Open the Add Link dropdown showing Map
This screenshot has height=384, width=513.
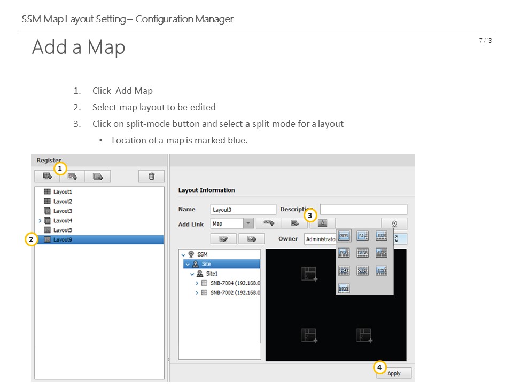pos(232,223)
